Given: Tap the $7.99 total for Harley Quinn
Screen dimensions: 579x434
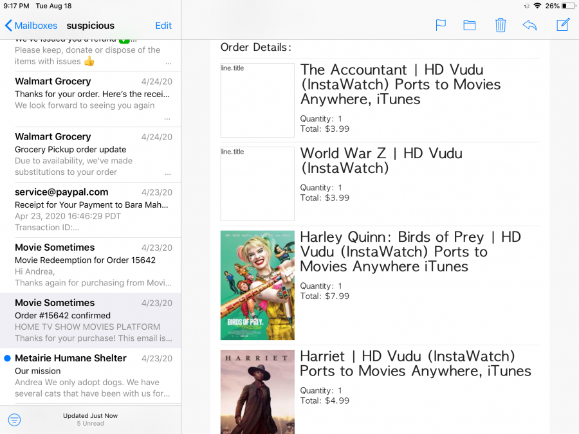Looking at the screenshot, I should coord(325,296).
